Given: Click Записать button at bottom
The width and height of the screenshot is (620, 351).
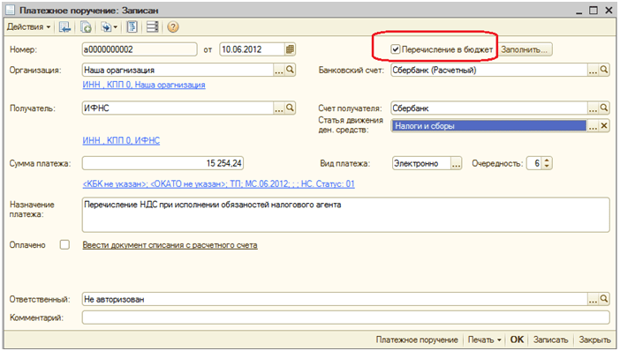Looking at the screenshot, I should pyautogui.click(x=550, y=340).
